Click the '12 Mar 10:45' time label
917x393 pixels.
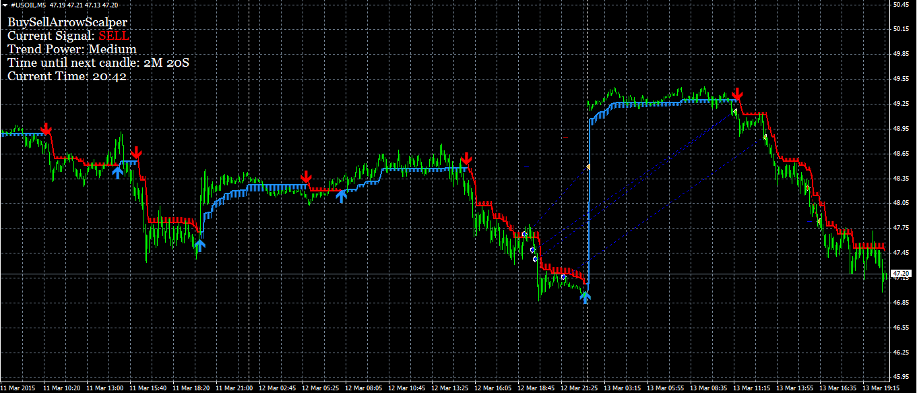(407, 388)
